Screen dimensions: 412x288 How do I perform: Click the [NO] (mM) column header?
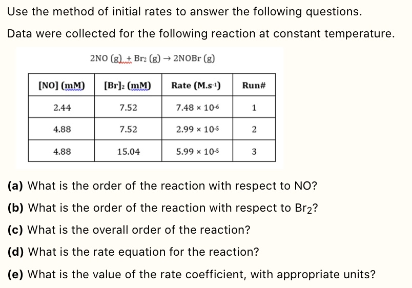62,86
